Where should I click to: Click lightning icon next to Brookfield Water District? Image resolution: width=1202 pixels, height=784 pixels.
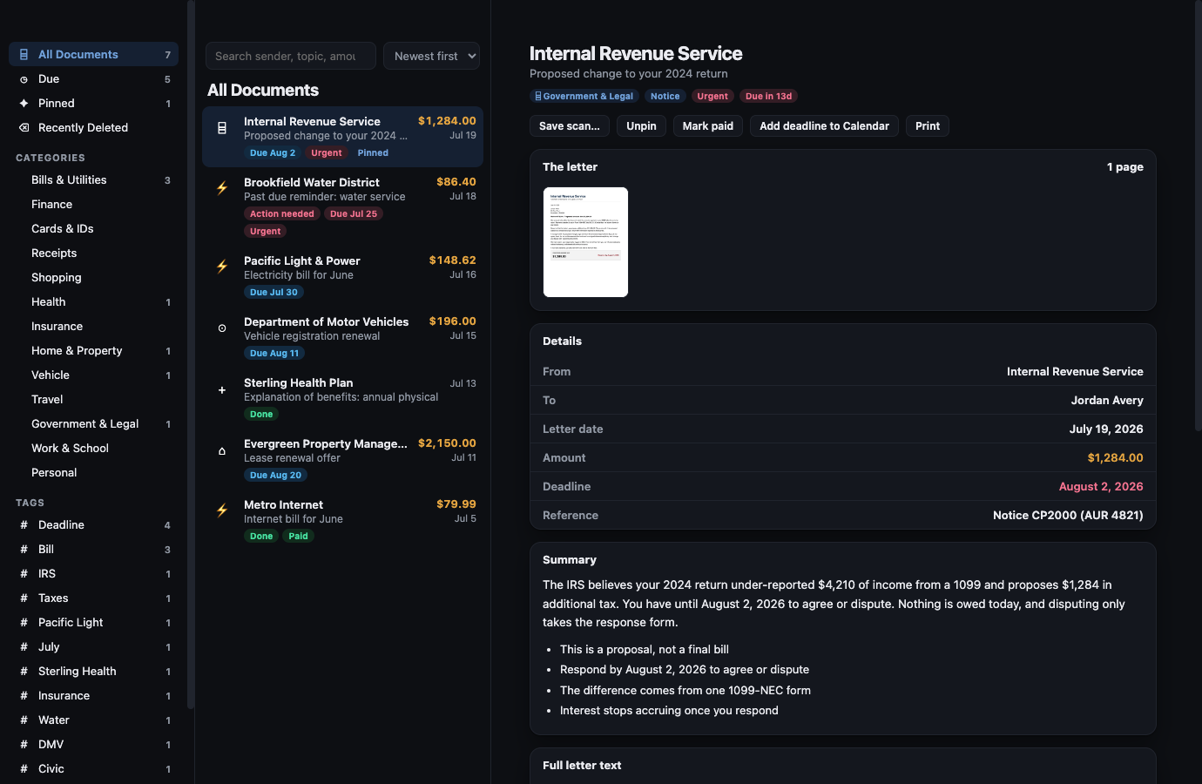tap(222, 188)
